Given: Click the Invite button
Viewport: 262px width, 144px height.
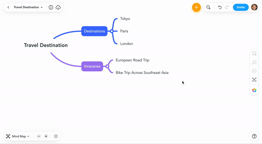Looking at the screenshot, I should 241,7.
